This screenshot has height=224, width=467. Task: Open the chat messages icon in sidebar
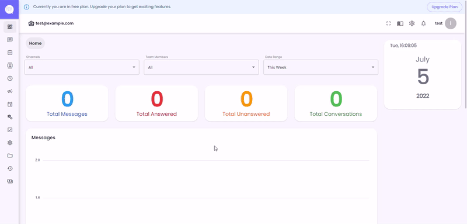click(10, 40)
